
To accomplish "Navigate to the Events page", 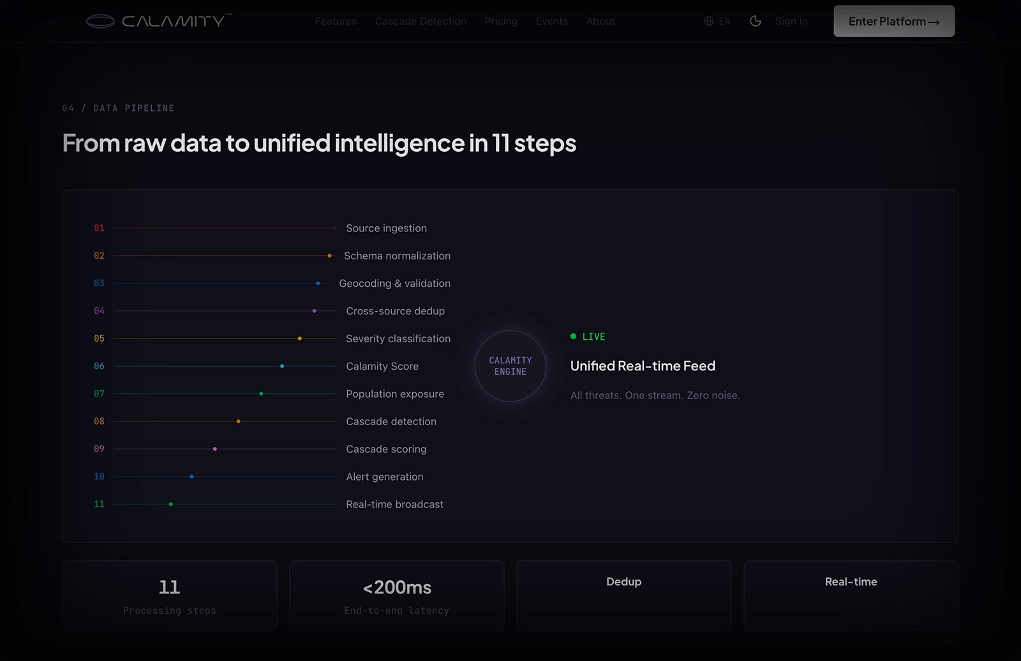I will click(x=551, y=21).
